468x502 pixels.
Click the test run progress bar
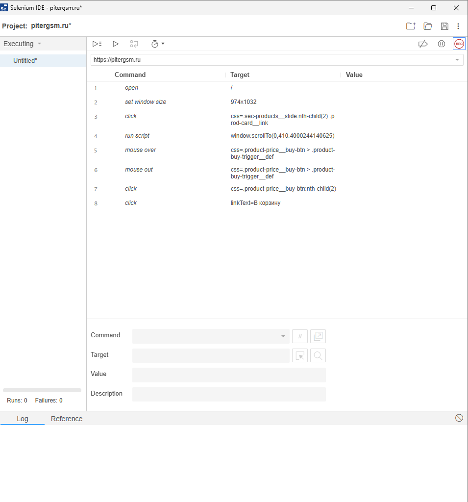pos(42,390)
